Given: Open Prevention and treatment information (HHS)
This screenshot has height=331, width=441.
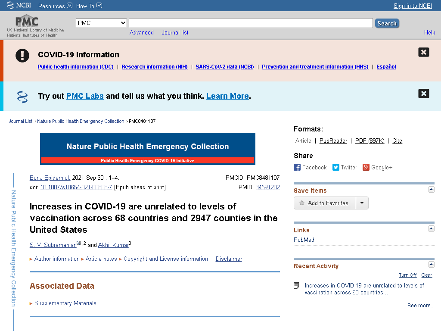Looking at the screenshot, I should click(315, 67).
